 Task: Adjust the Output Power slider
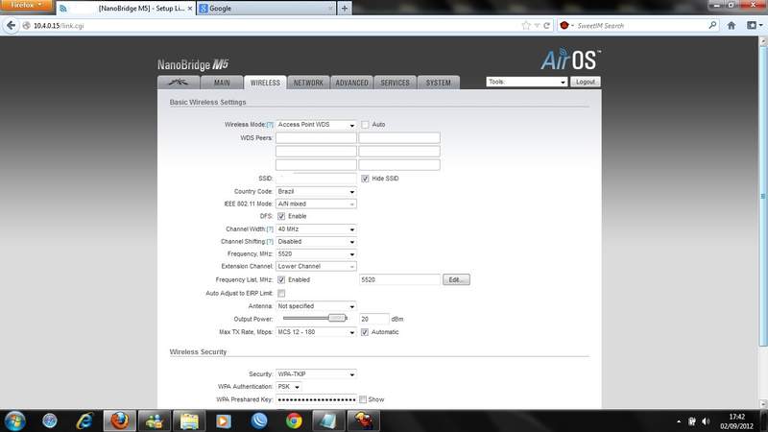click(337, 319)
